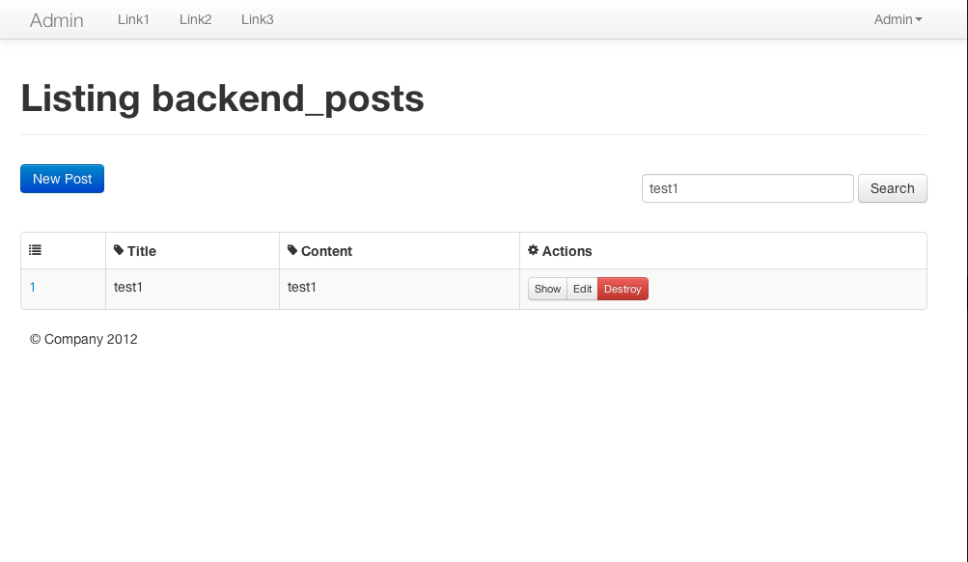Open Link3 in the navigation bar
Image resolution: width=968 pixels, height=562 pixels.
coord(258,19)
